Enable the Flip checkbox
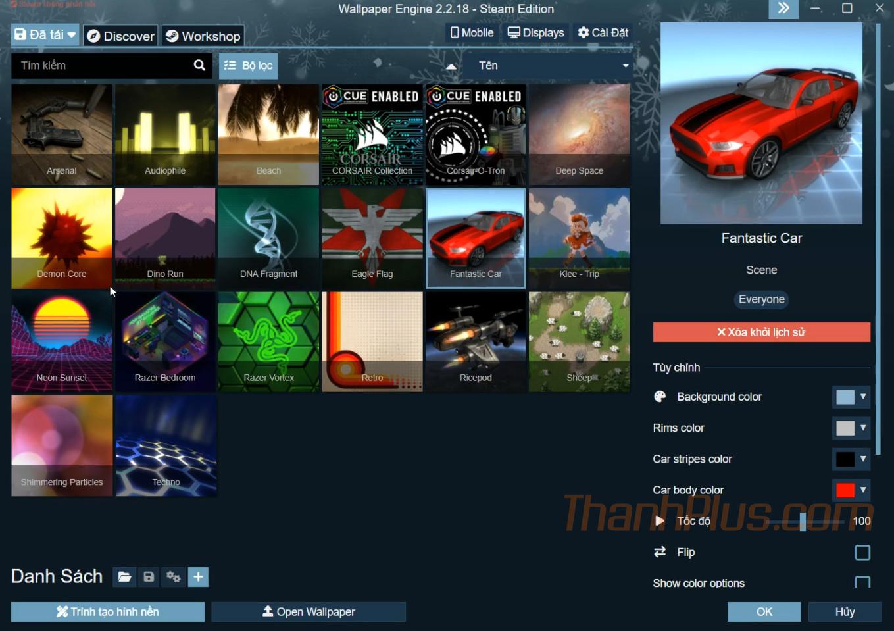Viewport: 894px width, 631px height. 862,553
